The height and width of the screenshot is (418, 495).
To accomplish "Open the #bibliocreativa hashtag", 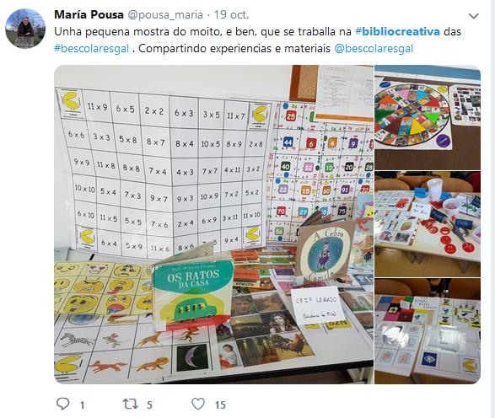I will click(x=397, y=31).
